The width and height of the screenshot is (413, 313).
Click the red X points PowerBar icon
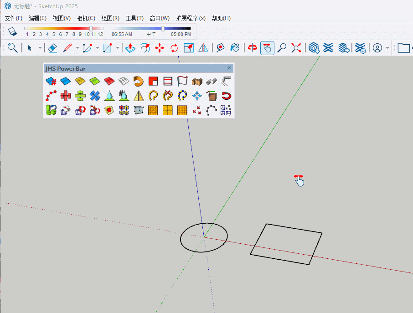pyautogui.click(x=197, y=110)
